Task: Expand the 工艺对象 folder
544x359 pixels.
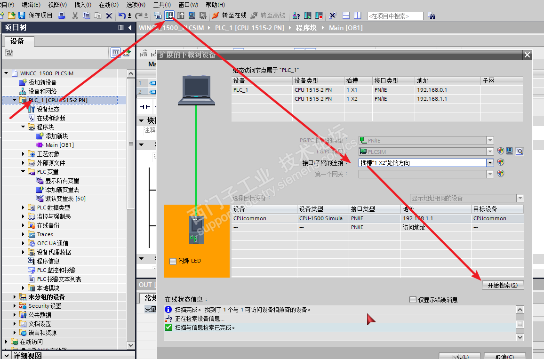Action: [23, 154]
